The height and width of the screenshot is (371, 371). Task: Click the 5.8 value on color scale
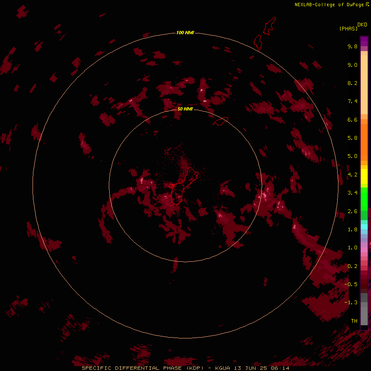click(x=352, y=138)
